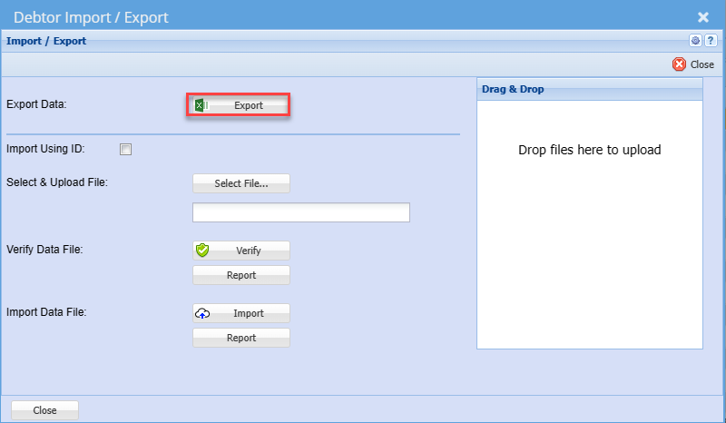This screenshot has width=726, height=423.
Task: Open the help question mark icon
Action: 711,41
